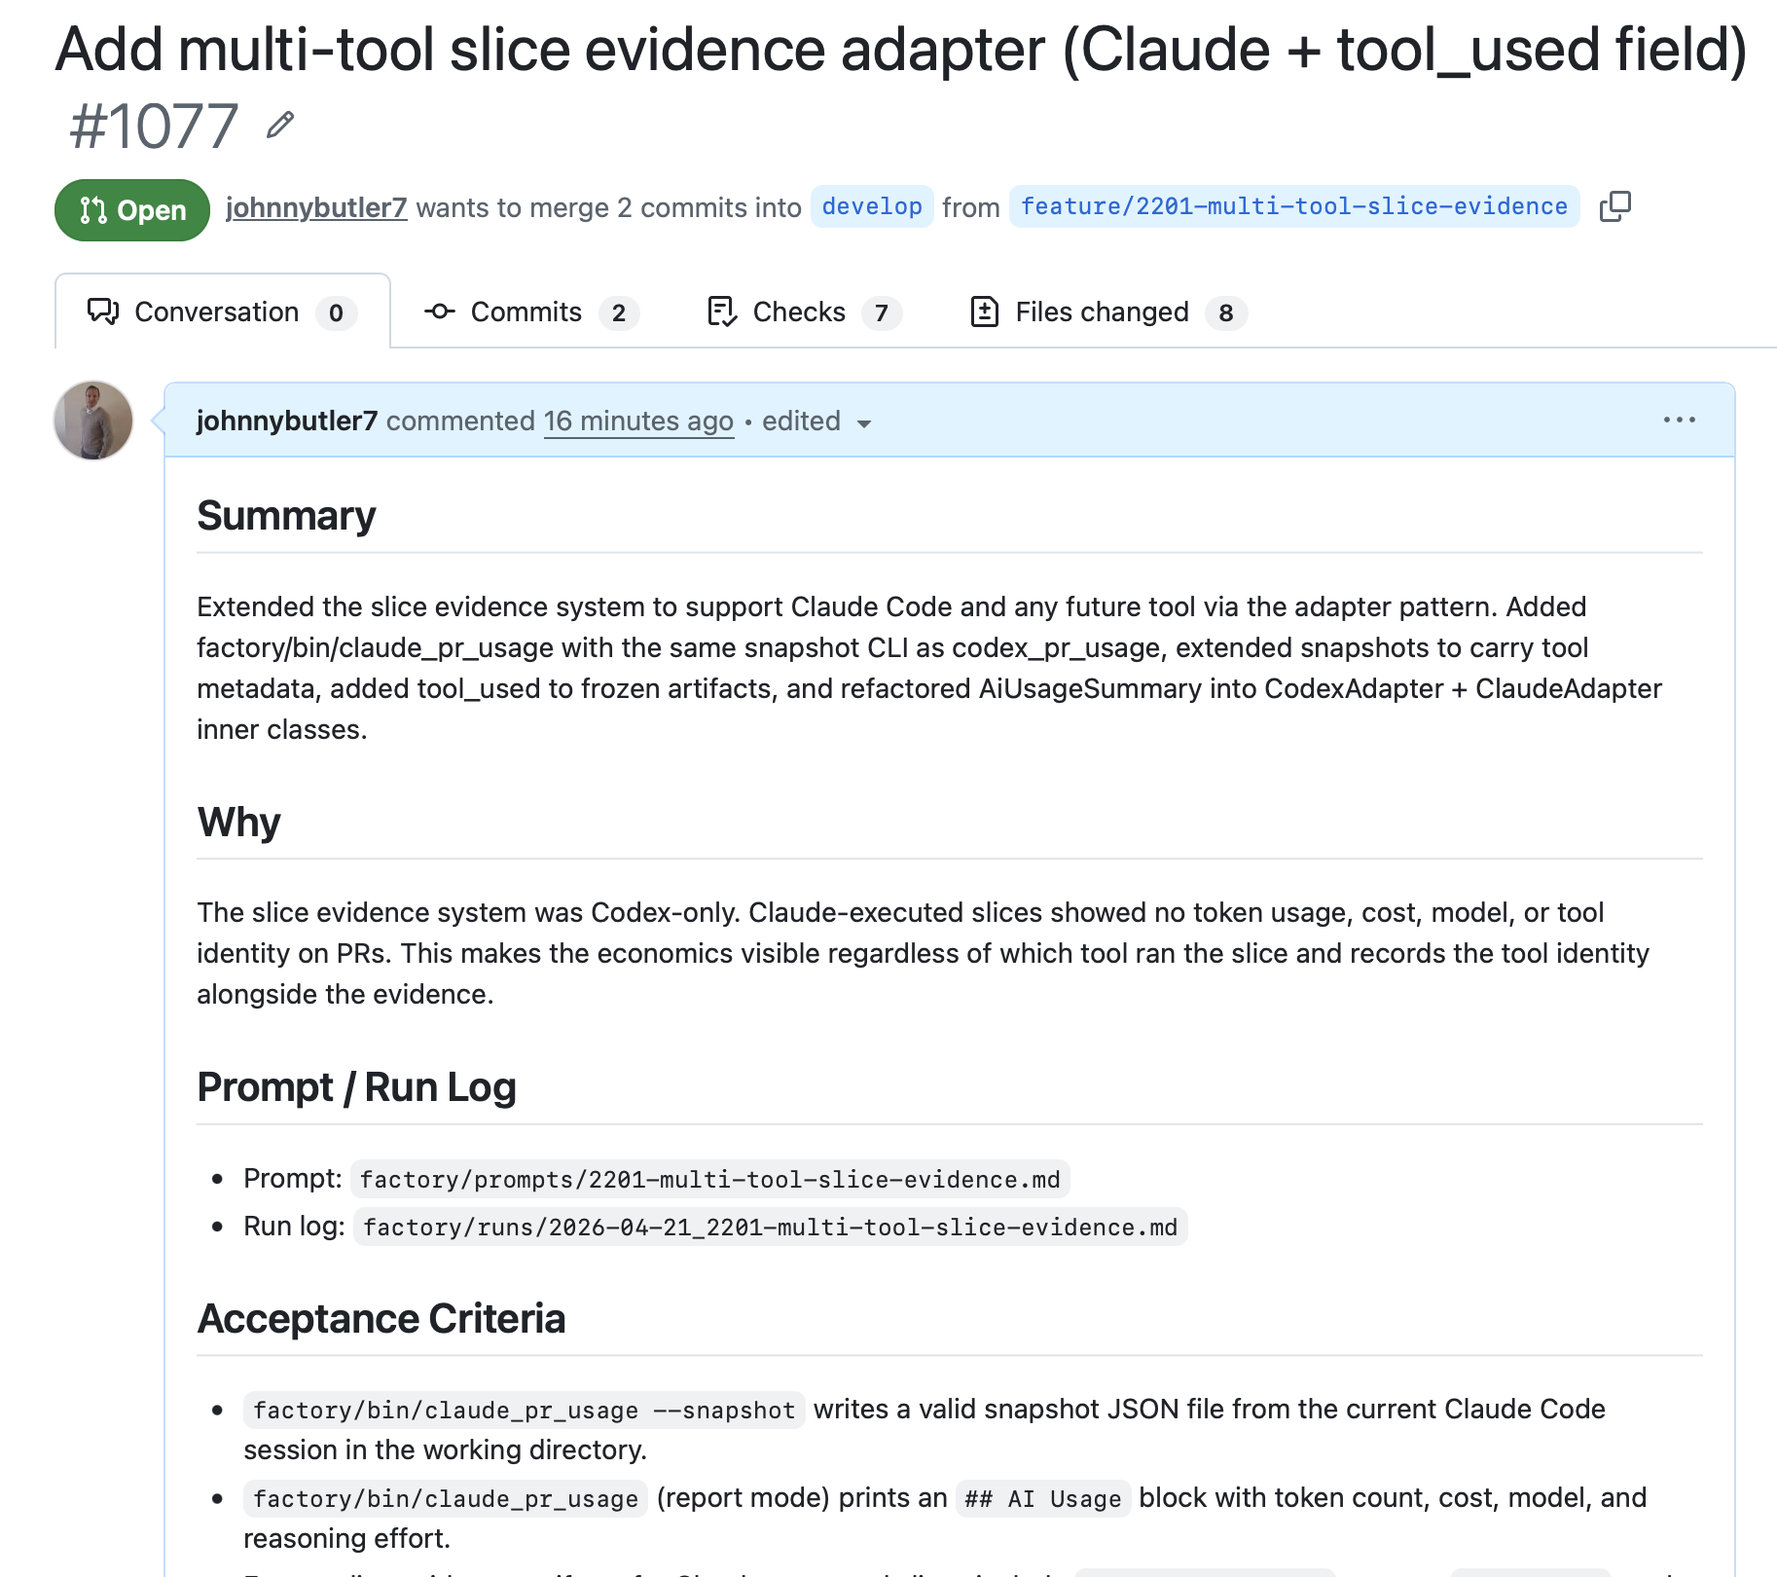The width and height of the screenshot is (1777, 1577).
Task: Click the pull request icon in Open badge
Action: tap(93, 210)
